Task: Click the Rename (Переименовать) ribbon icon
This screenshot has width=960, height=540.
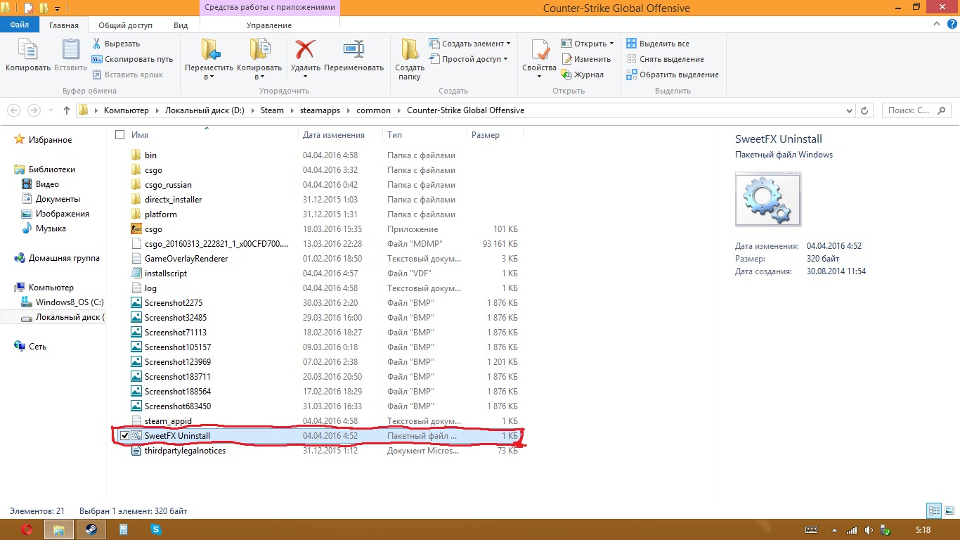Action: click(x=353, y=51)
